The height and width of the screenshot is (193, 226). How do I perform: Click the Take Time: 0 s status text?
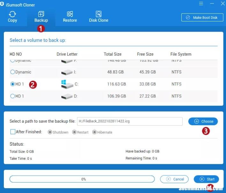21,158
